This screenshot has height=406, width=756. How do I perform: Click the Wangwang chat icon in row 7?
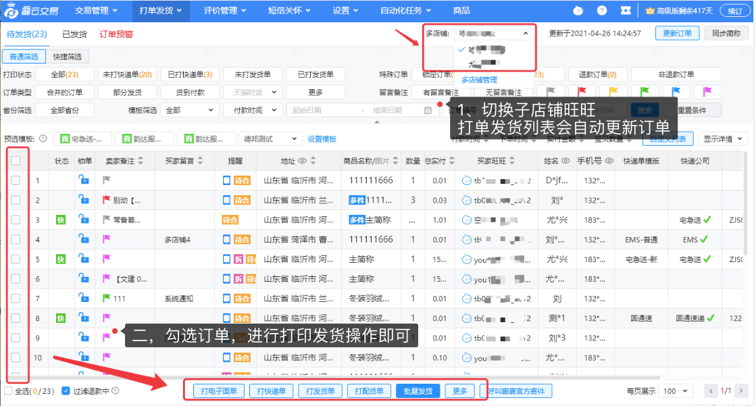tap(466, 299)
